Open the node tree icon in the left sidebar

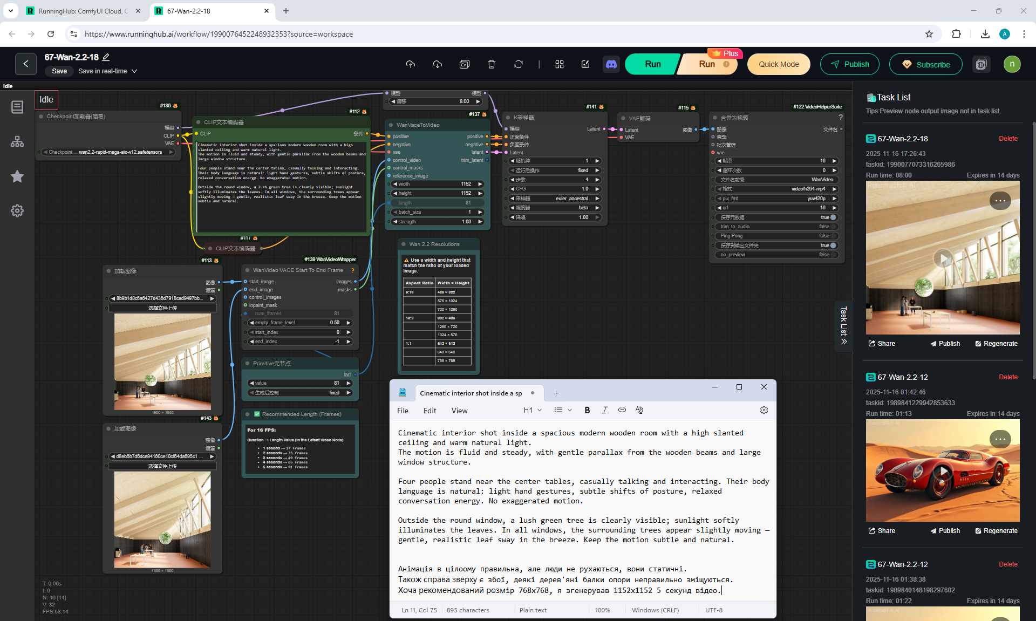click(x=17, y=142)
